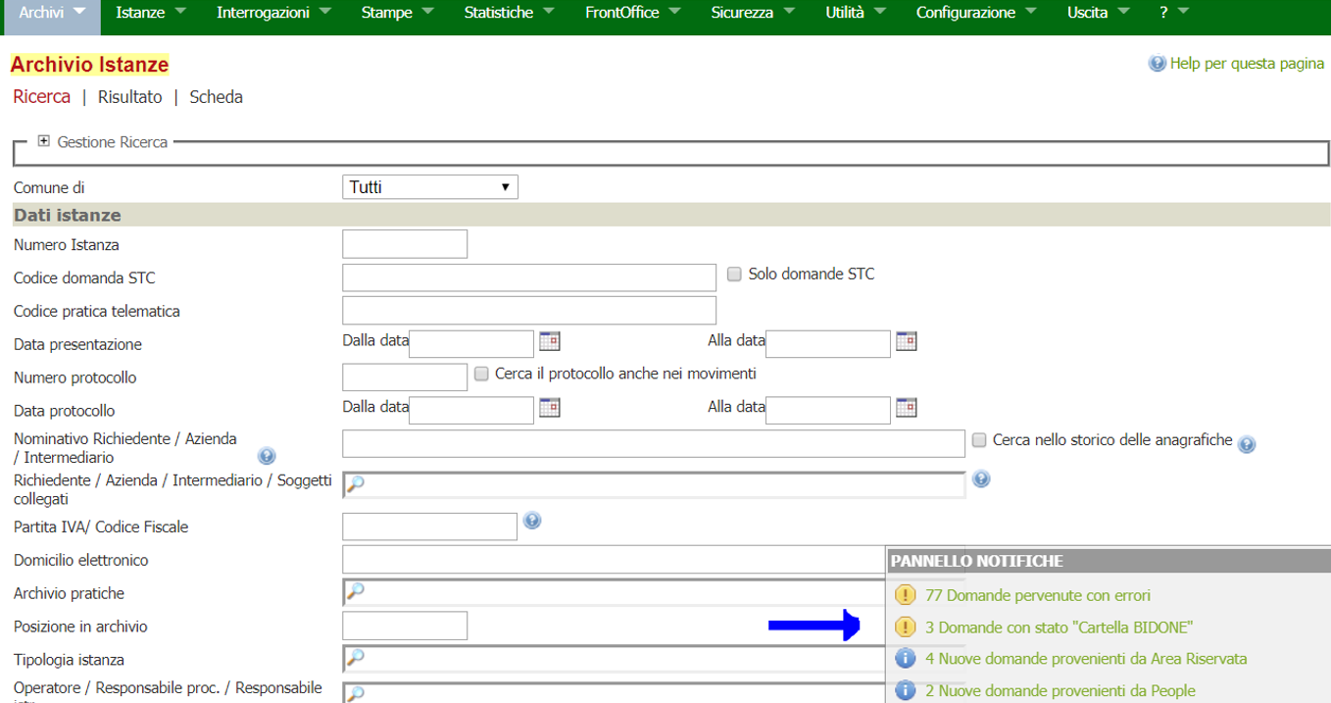Open the Comune di dropdown
The width and height of the screenshot is (1331, 703).
pos(430,187)
